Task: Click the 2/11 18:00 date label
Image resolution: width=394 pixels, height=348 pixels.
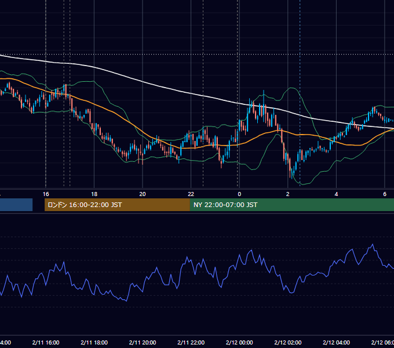Action: [94, 342]
